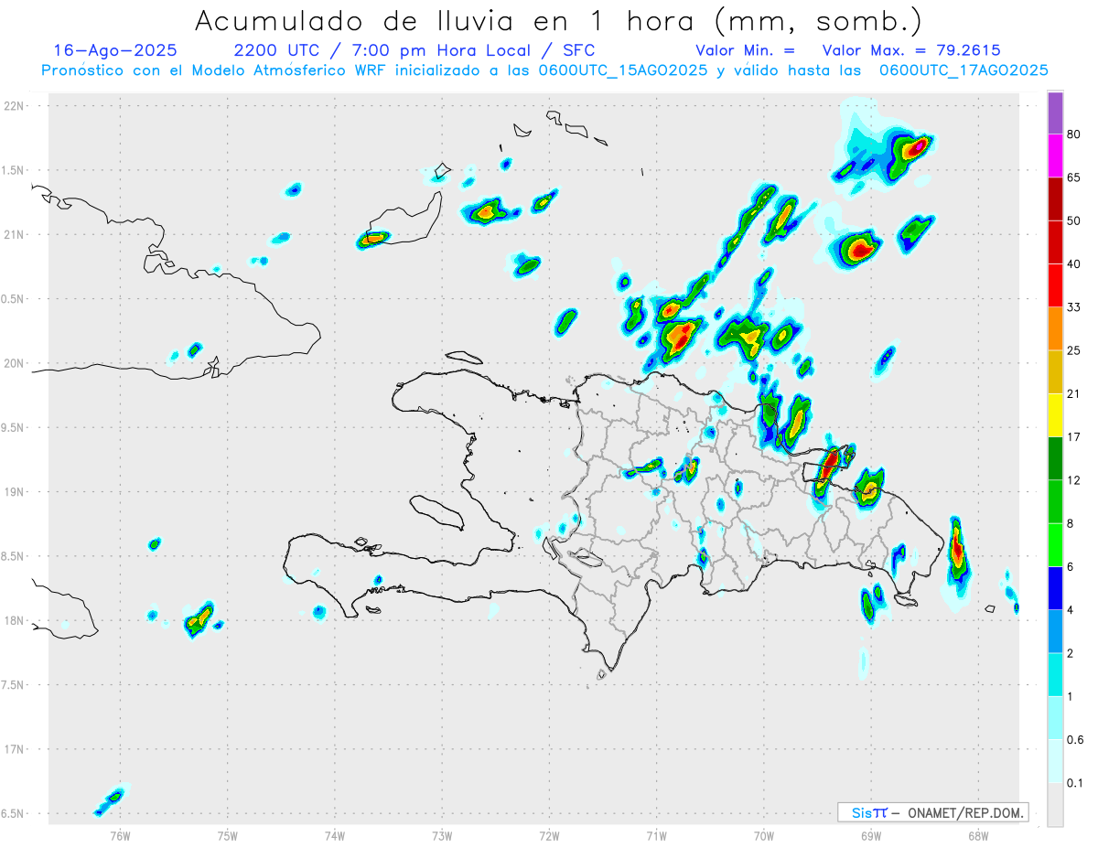Click the '0600UTC_17AGO2025' validity end text

pos(963,70)
